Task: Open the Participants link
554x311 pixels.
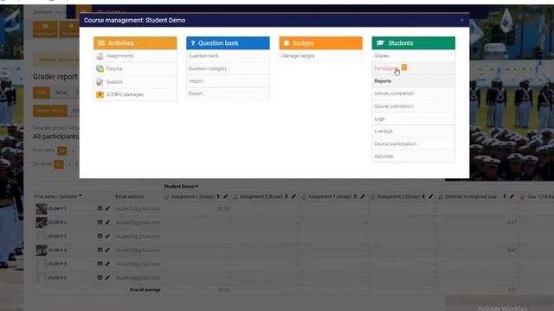Action: click(387, 68)
